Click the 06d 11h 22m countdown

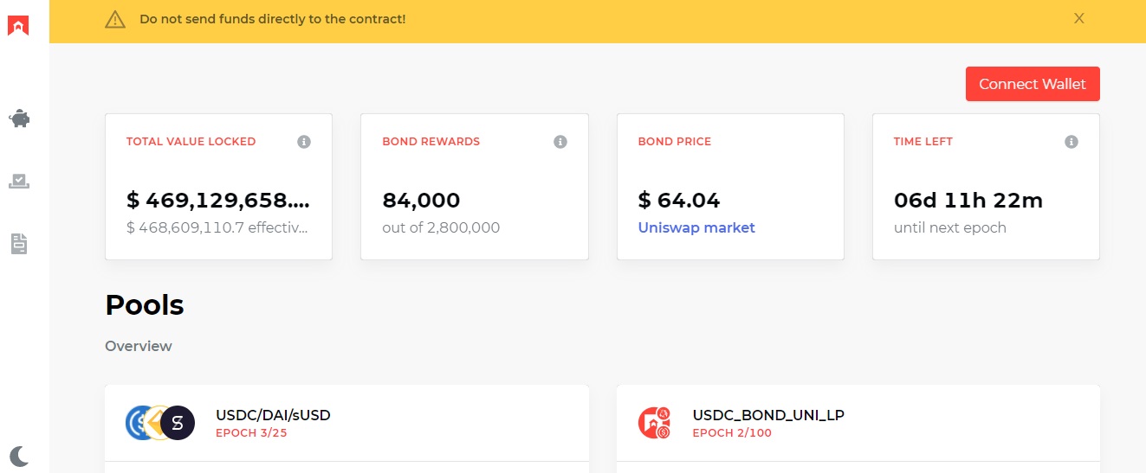coord(968,201)
